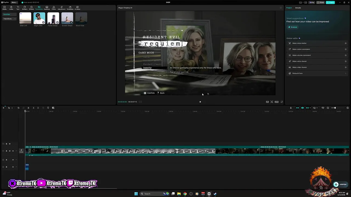Lock the main video track
Viewport: 351px width, 197px height.
pyautogui.click(x=6, y=151)
